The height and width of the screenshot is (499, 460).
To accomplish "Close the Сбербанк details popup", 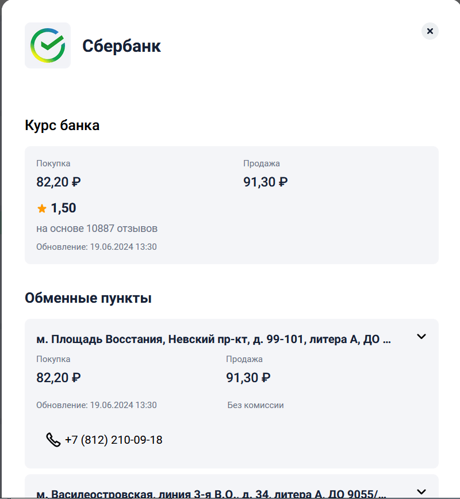I will click(x=430, y=31).
